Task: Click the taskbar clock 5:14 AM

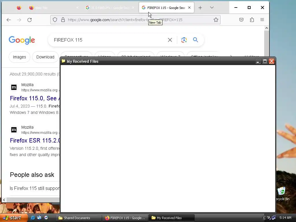Action: click(285, 218)
